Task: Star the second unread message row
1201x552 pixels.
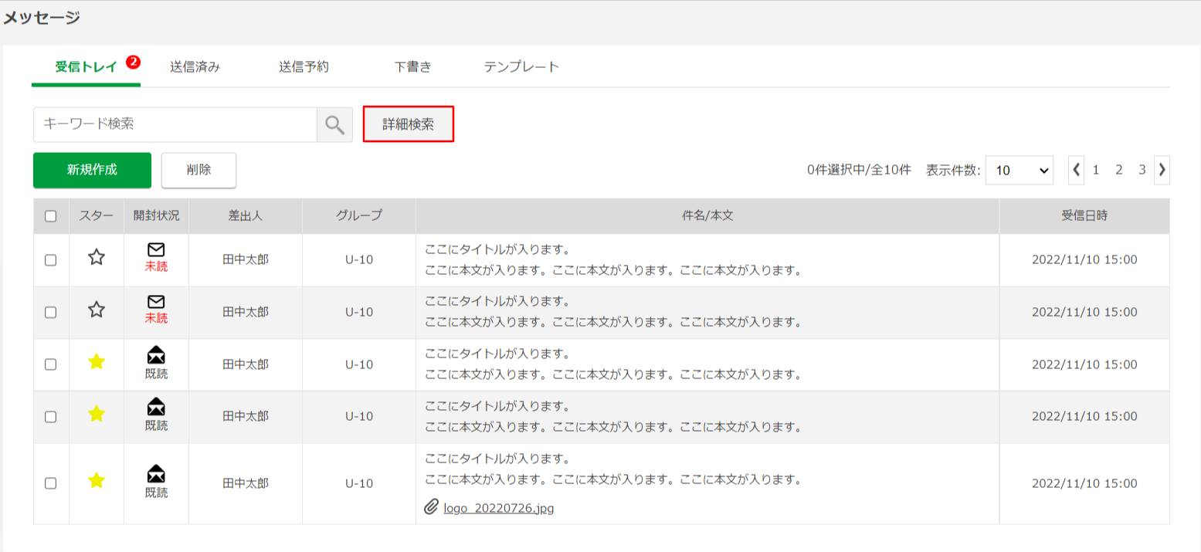Action: pyautogui.click(x=97, y=310)
